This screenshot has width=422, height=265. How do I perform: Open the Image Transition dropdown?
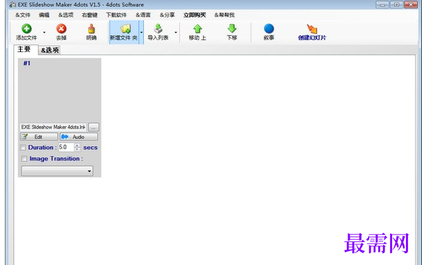[57, 171]
